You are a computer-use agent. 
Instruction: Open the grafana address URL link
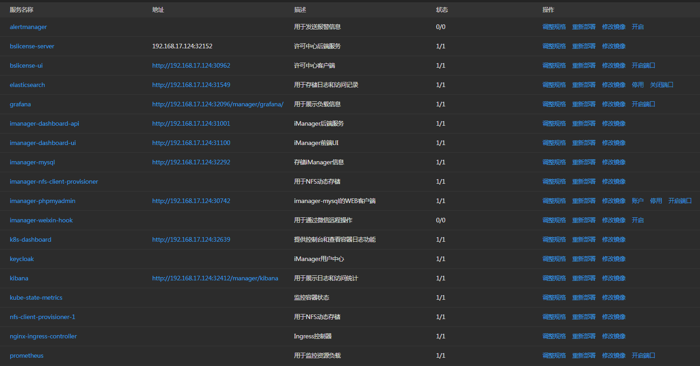coord(218,105)
